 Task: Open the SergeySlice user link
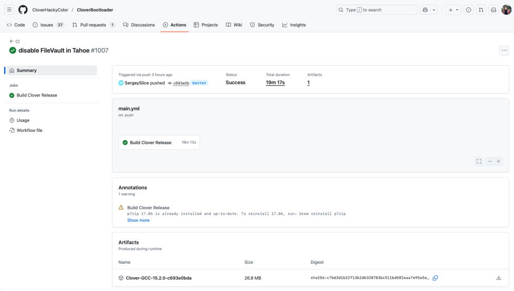point(137,83)
